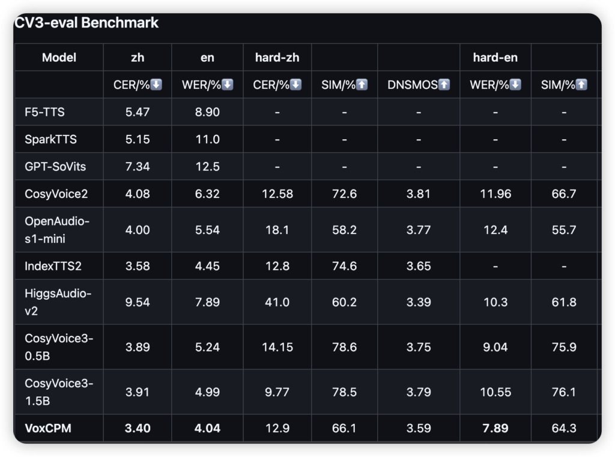615x457 pixels.
Task: Click the "58.2" value for OpenAudio-s1-mini
Action: 344,230
